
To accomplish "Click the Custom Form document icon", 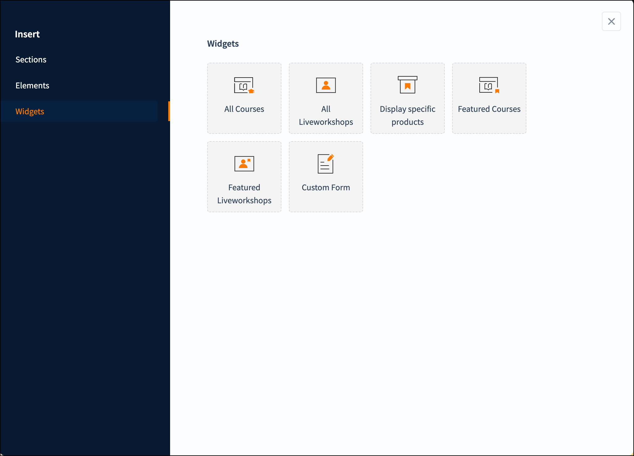I will pyautogui.click(x=326, y=164).
